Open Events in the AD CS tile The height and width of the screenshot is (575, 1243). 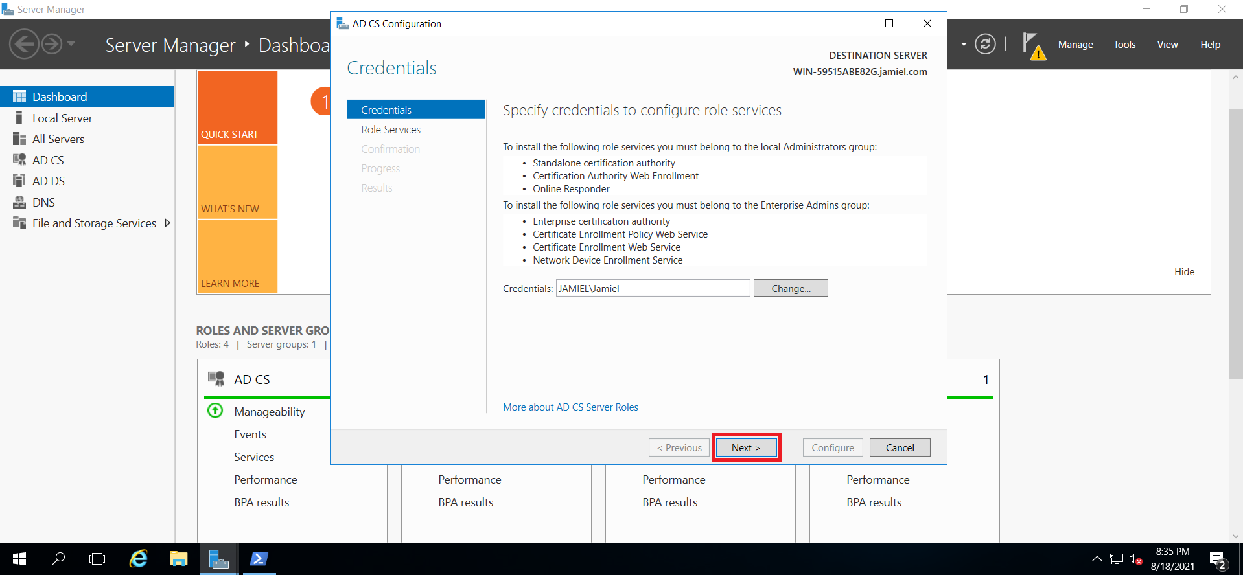[250, 434]
